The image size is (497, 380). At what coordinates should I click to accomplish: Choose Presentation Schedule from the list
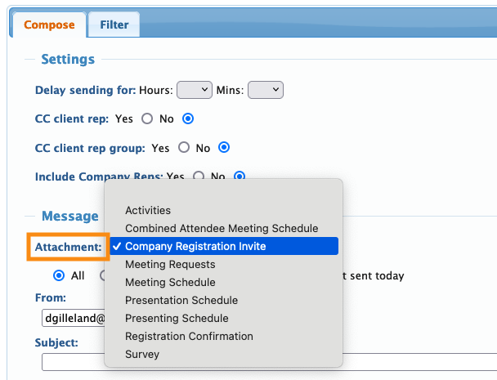pyautogui.click(x=181, y=301)
